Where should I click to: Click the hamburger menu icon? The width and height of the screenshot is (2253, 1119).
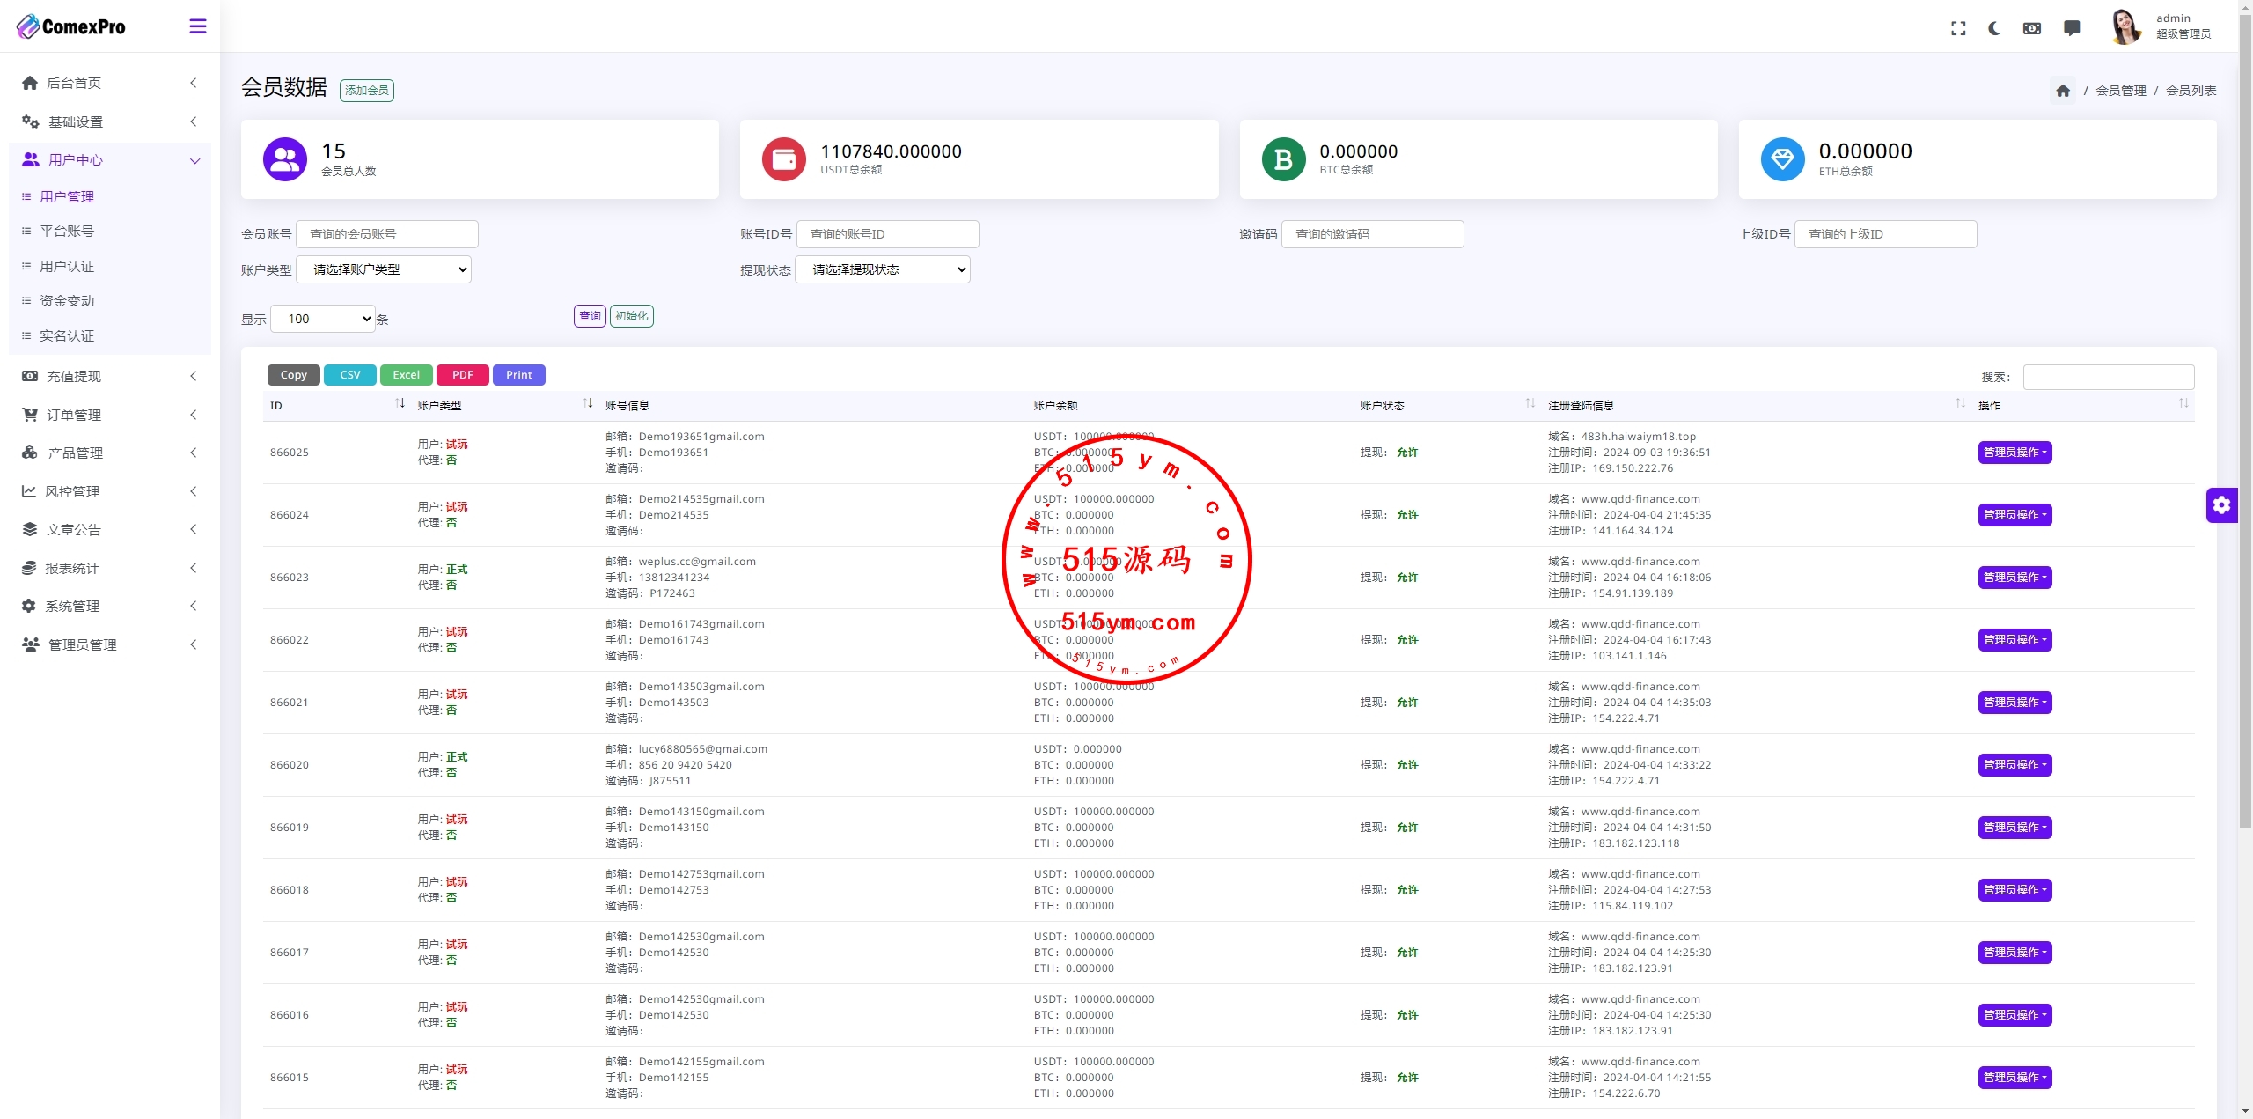pyautogui.click(x=198, y=26)
